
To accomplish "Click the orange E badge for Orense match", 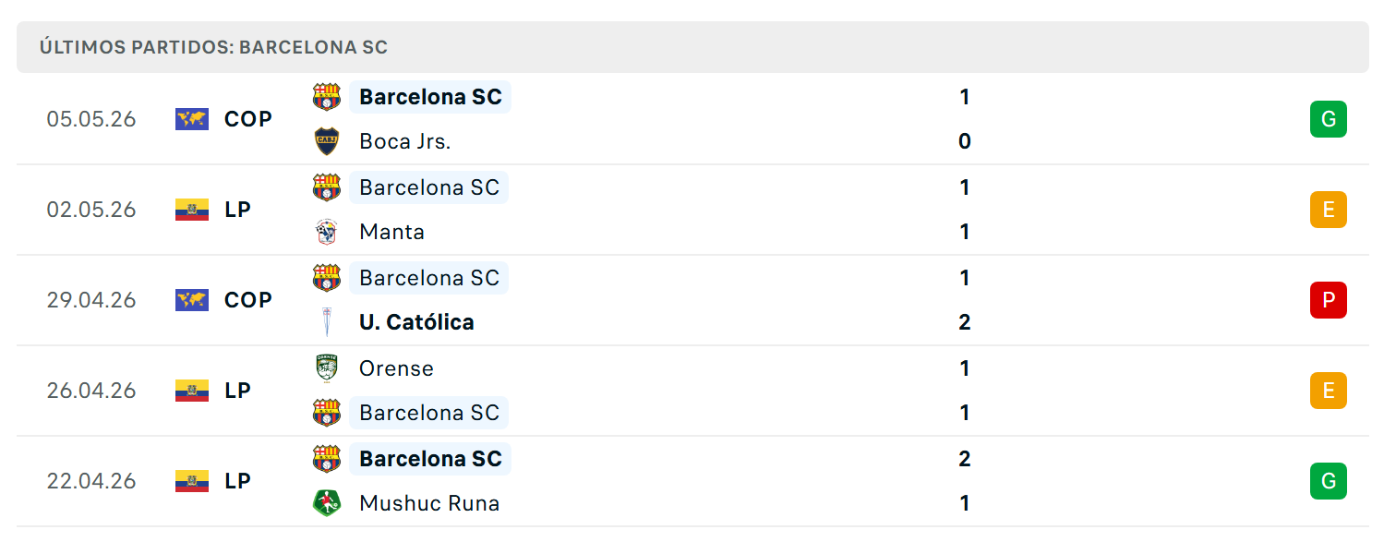I will pyautogui.click(x=1328, y=391).
